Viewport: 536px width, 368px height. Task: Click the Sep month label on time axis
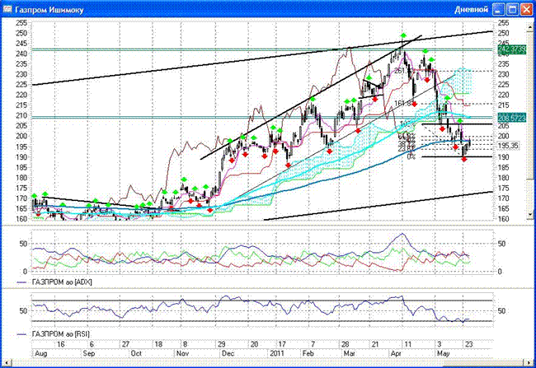[x=89, y=353]
